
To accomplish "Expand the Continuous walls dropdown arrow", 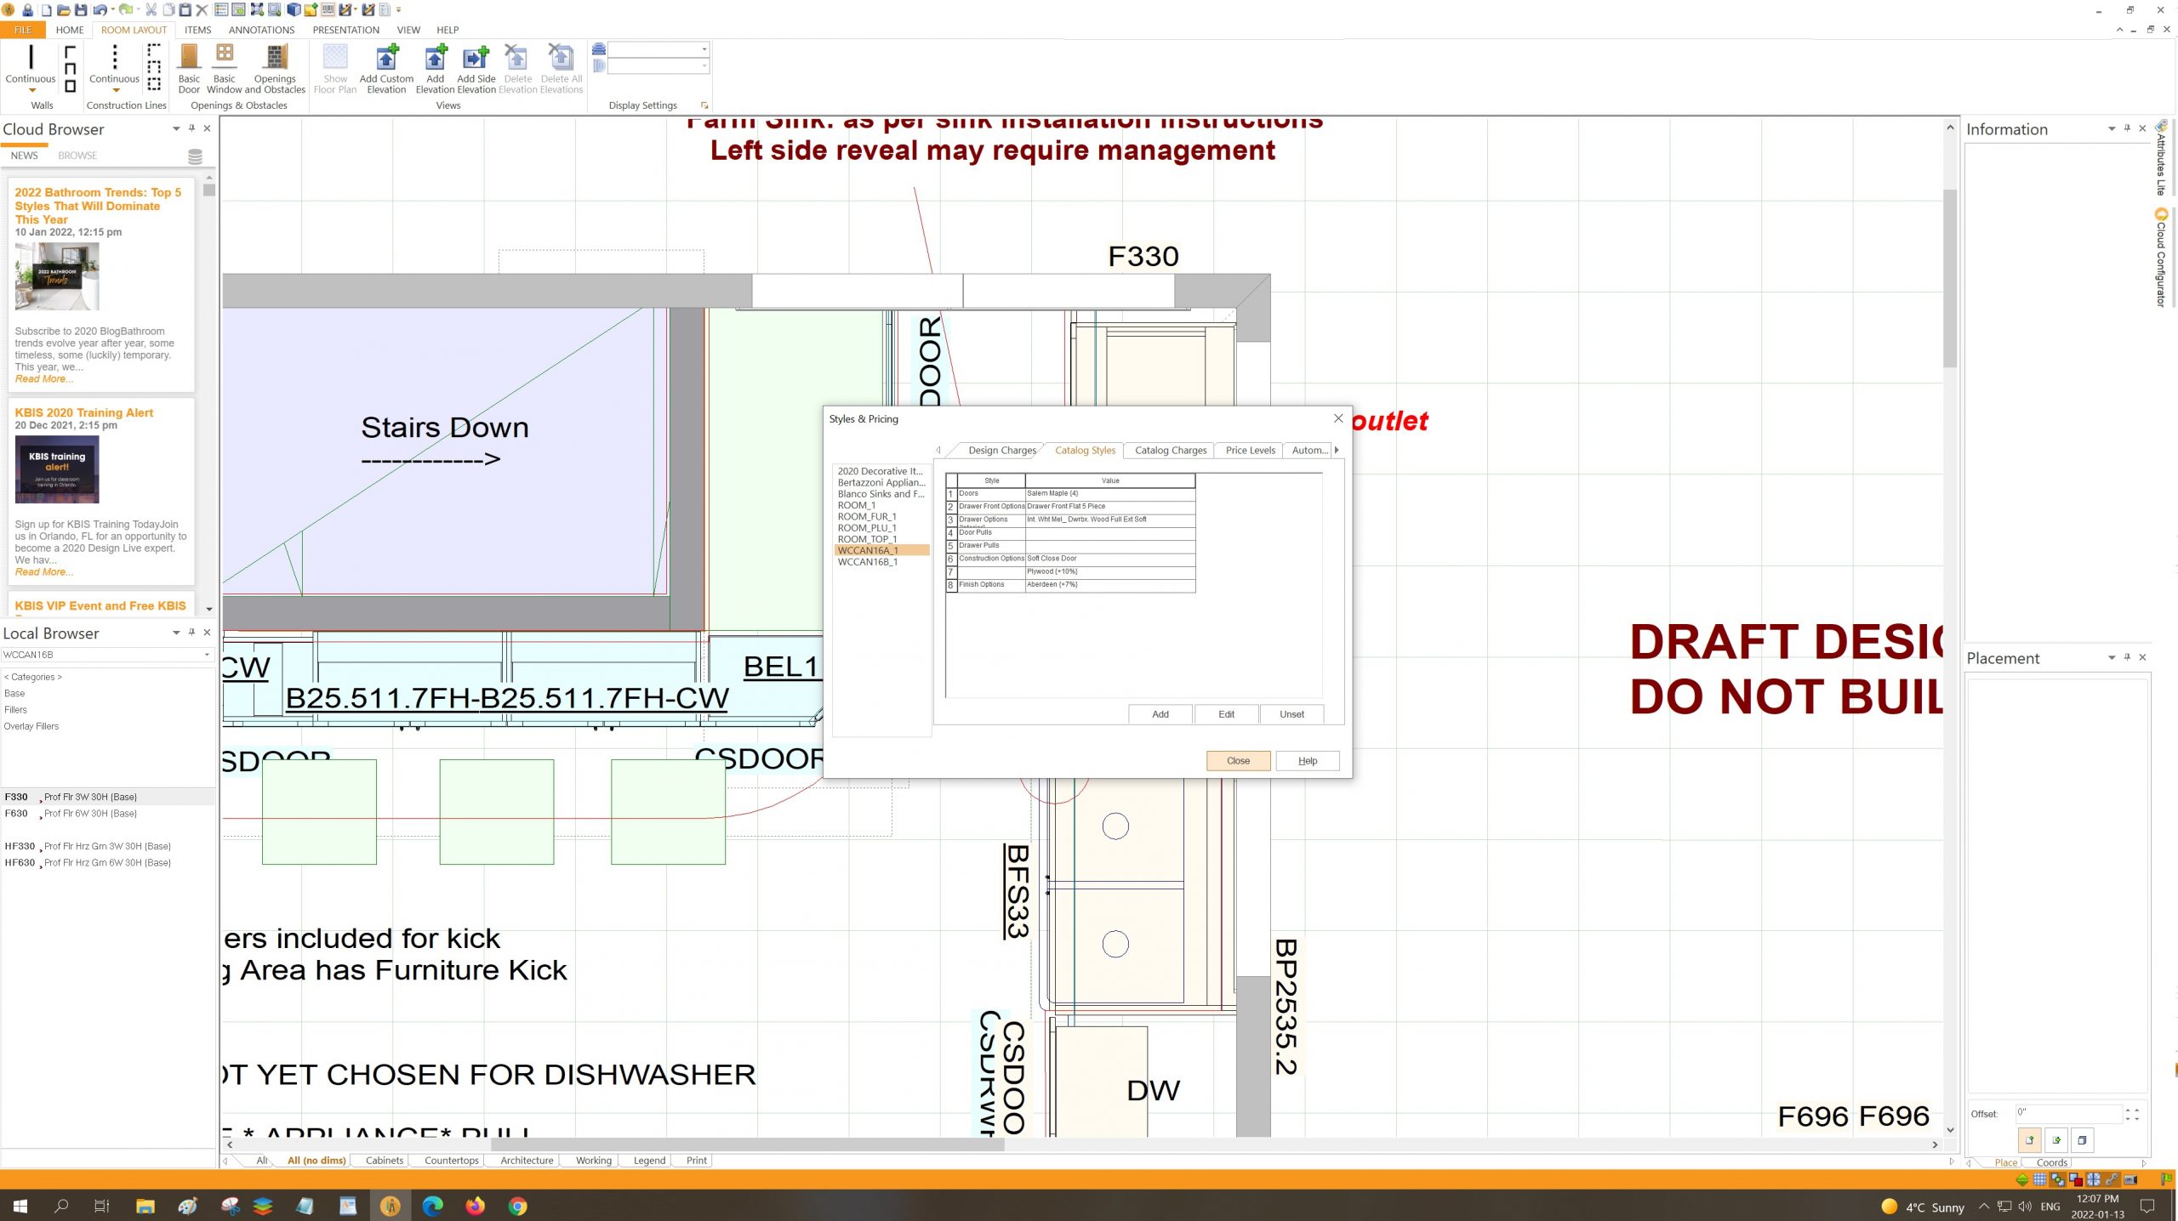I will 31,90.
